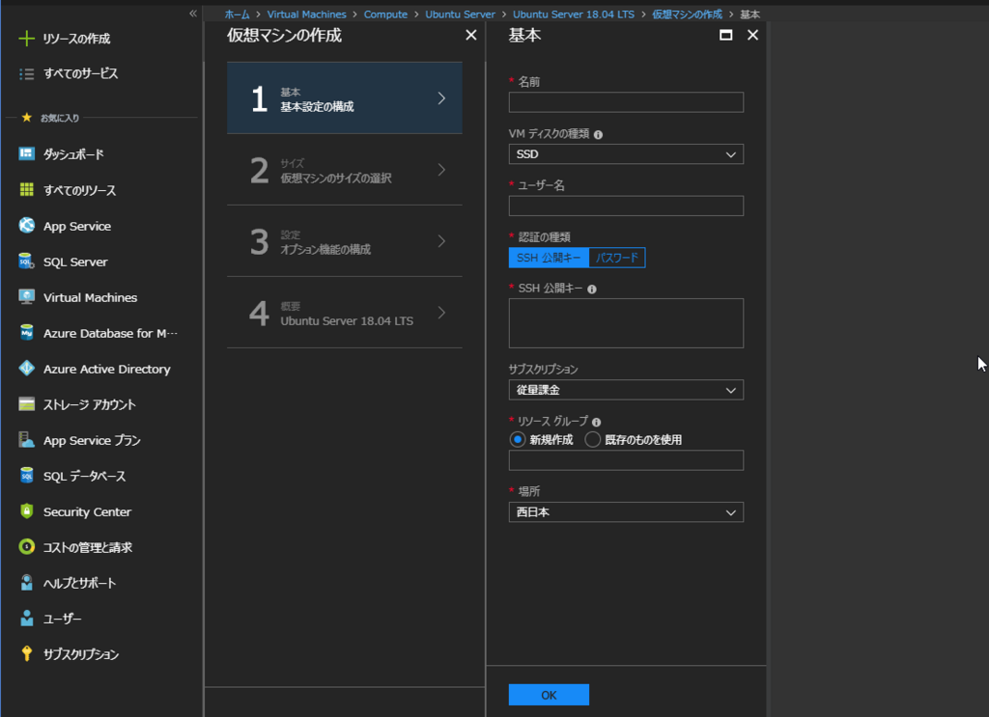Click the ヘルプとサポート icon

[x=26, y=583]
